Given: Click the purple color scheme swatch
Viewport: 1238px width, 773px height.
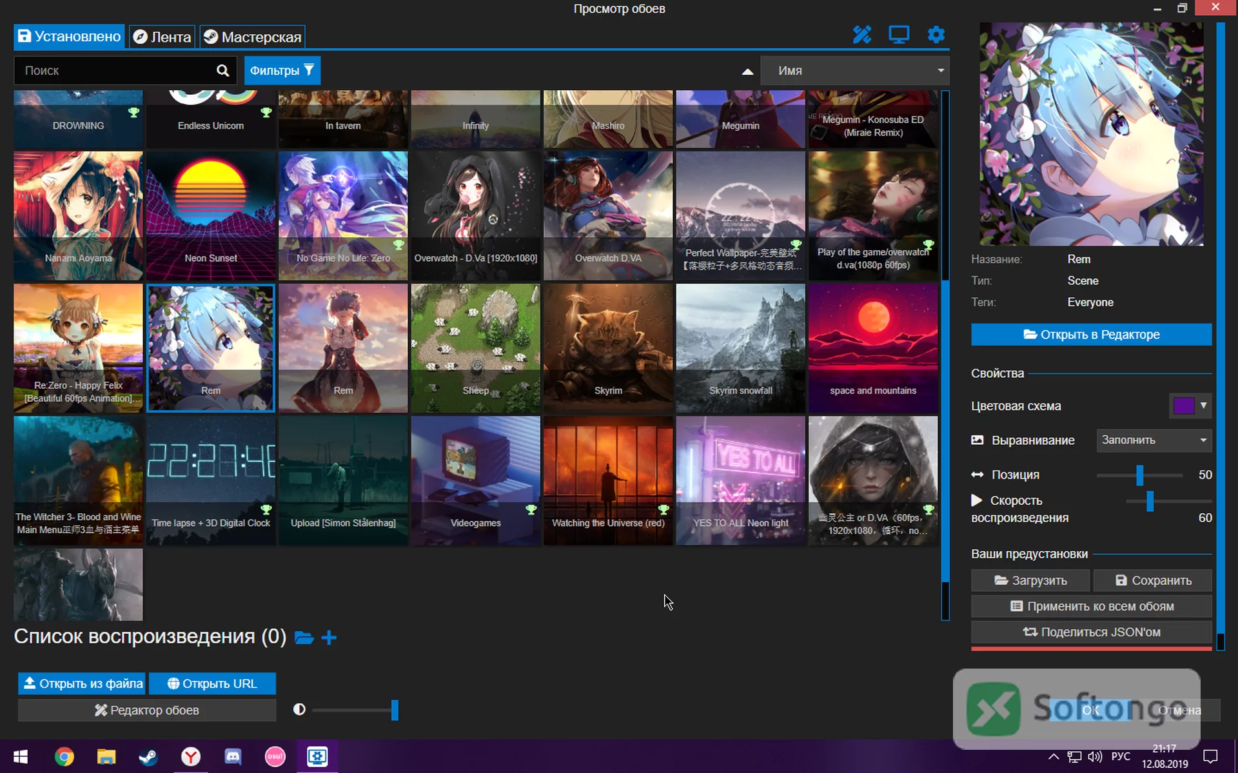Looking at the screenshot, I should [1184, 406].
